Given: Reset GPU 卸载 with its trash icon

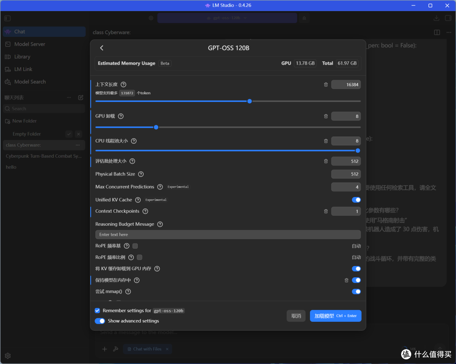Looking at the screenshot, I should tap(326, 117).
